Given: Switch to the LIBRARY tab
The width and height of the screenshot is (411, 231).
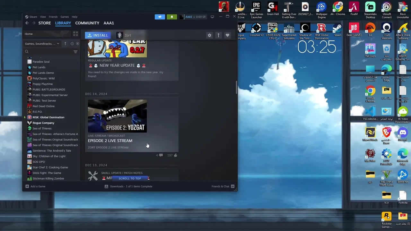Looking at the screenshot, I should tap(63, 23).
